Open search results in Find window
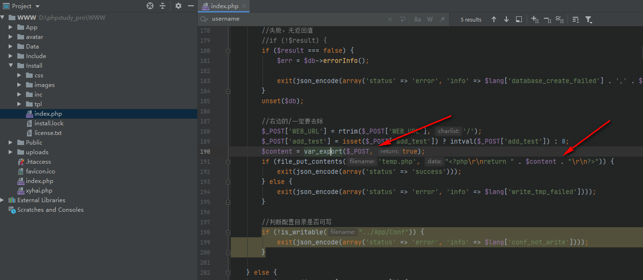This screenshot has height=280, width=643. point(519,19)
